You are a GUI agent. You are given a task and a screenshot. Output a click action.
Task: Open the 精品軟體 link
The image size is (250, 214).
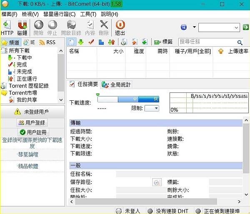pyautogui.click(x=28, y=166)
